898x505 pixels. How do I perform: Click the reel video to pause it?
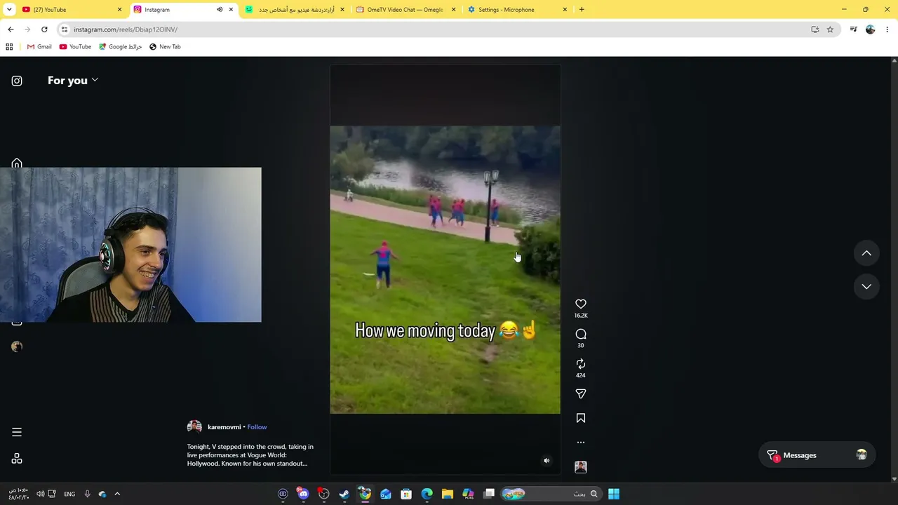point(445,270)
